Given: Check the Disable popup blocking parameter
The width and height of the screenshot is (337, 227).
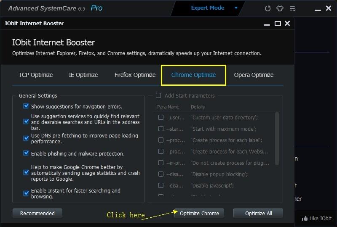Looking at the screenshot, I should 161,174.
